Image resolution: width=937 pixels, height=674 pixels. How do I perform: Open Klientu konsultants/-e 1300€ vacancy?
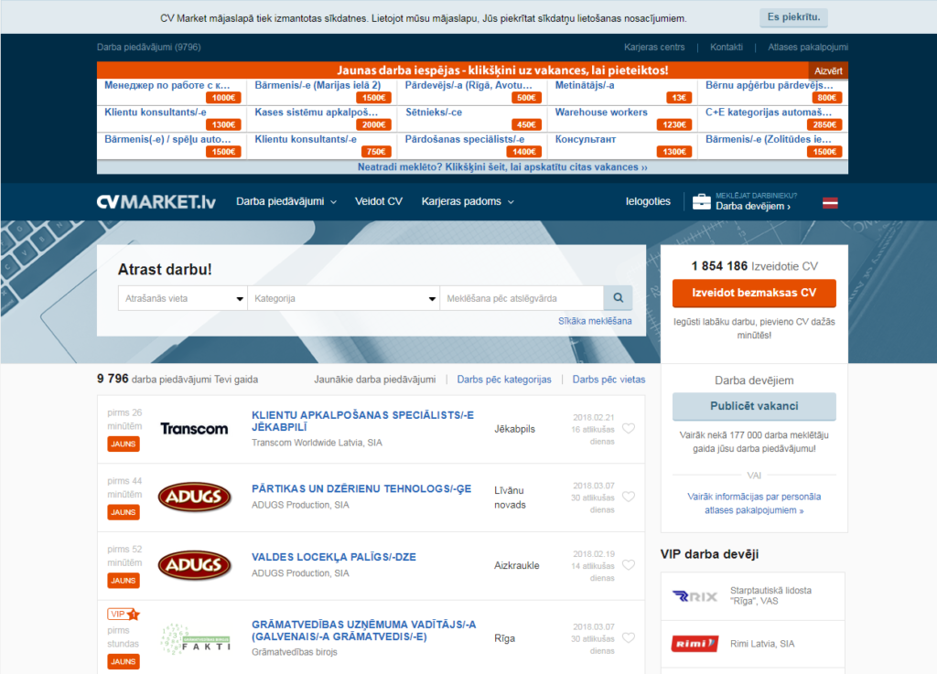[156, 112]
